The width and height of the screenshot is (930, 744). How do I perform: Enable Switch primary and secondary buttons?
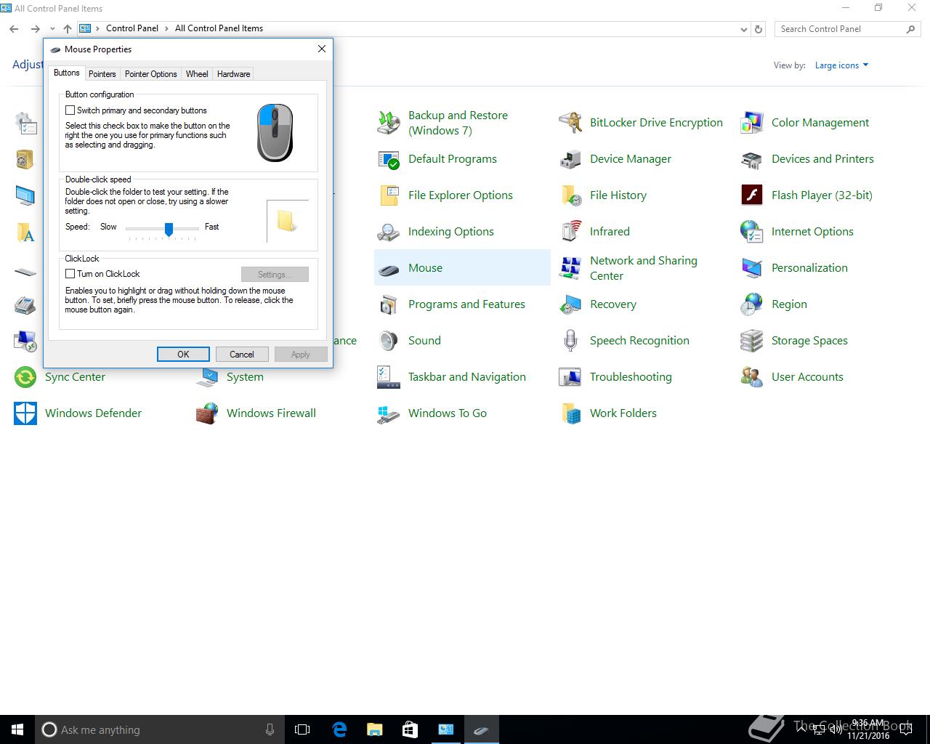coord(70,110)
